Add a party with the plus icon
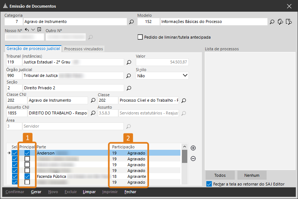Screen dimensions: 298x199 coord(193,148)
